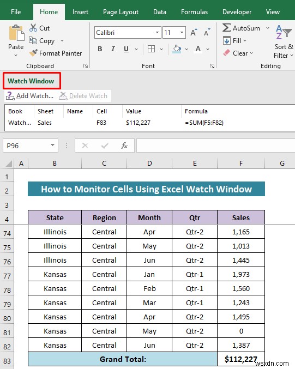
Task: Click the Paste clipboard icon
Action: (x=16, y=33)
